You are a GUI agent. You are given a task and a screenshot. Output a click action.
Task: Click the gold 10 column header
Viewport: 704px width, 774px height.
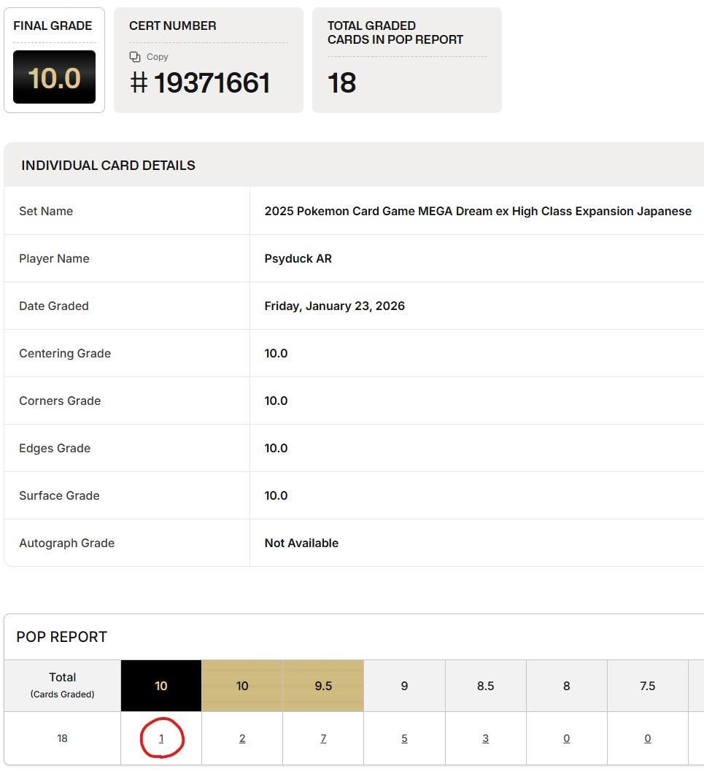(x=242, y=686)
